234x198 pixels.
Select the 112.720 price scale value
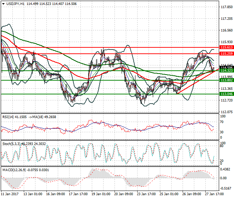(227, 100)
